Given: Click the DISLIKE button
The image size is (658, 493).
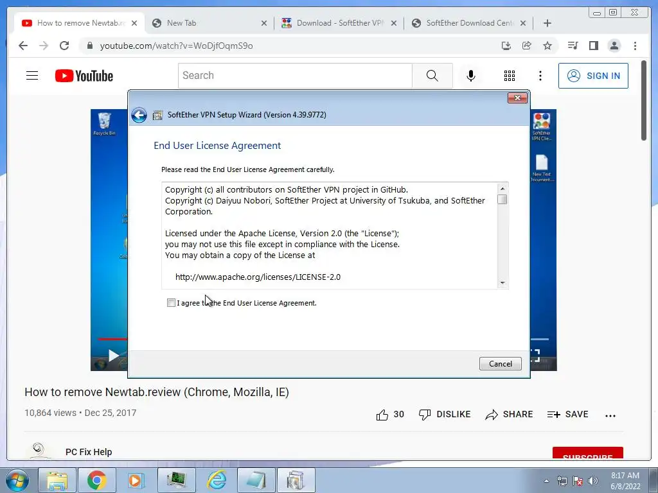Looking at the screenshot, I should (445, 415).
